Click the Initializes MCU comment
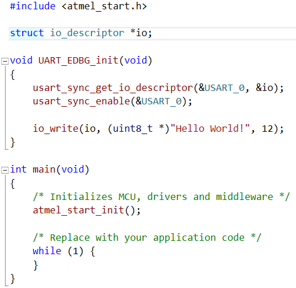Viewport: 296px width, 288px height. click(x=161, y=196)
